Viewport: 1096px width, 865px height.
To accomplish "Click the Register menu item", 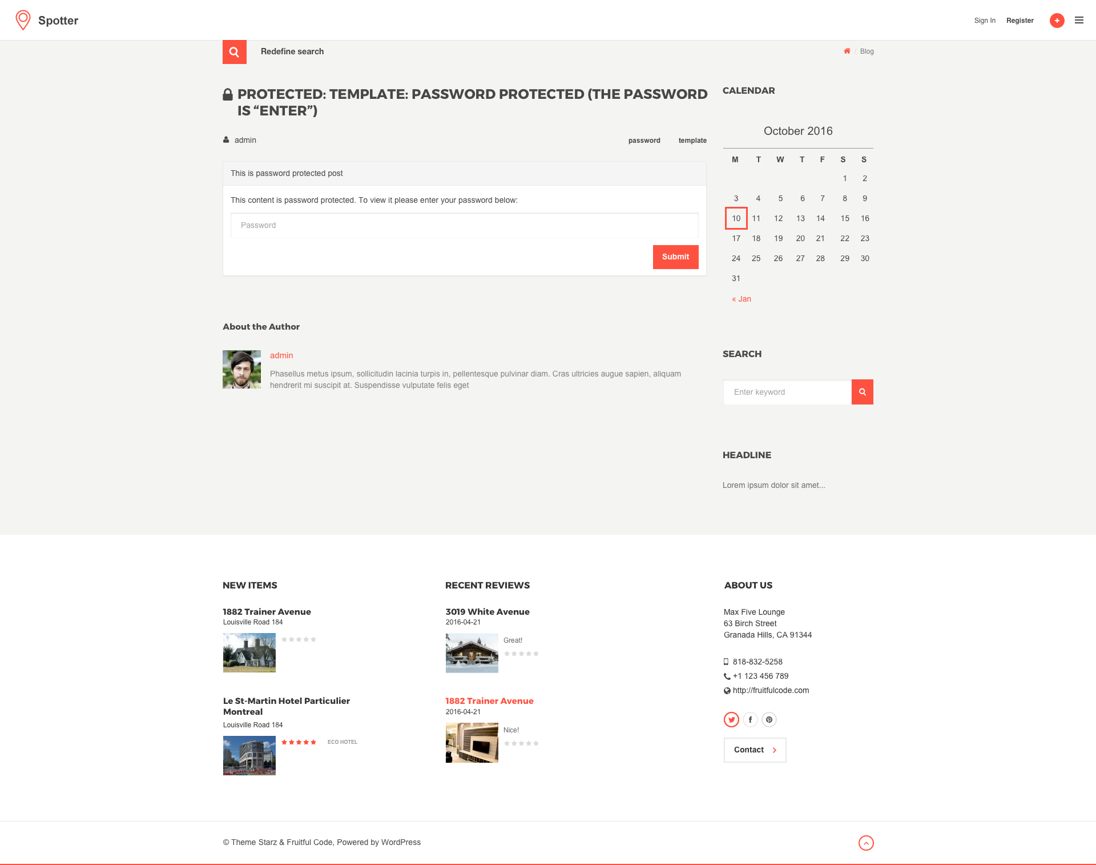I will point(1020,21).
